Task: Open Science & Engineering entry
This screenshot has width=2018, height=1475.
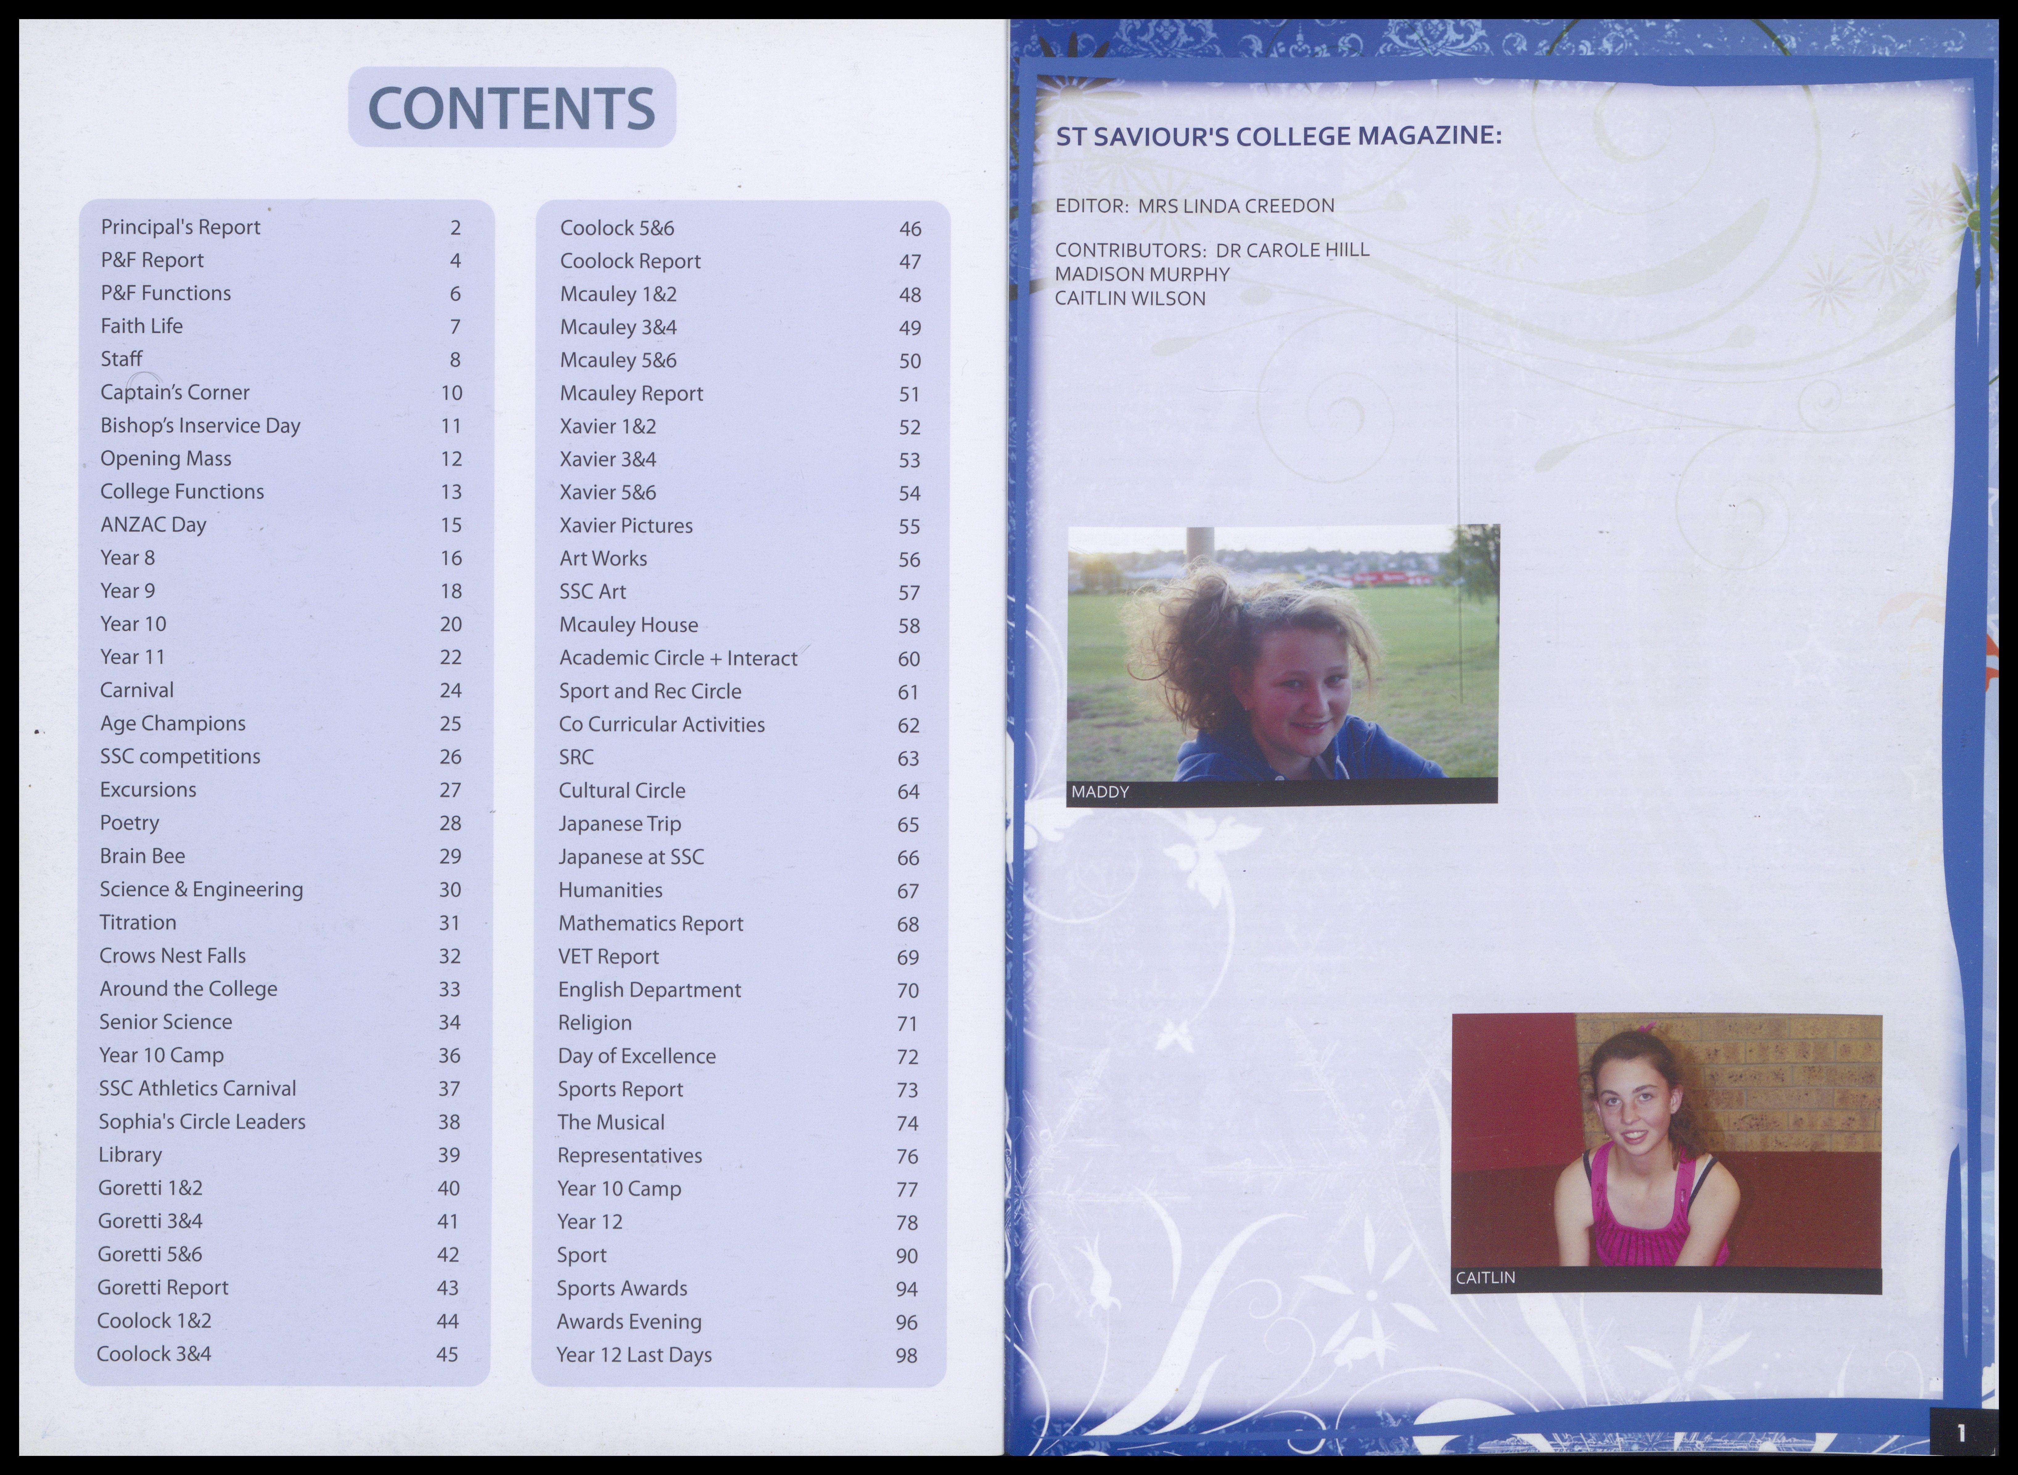Action: pos(202,889)
